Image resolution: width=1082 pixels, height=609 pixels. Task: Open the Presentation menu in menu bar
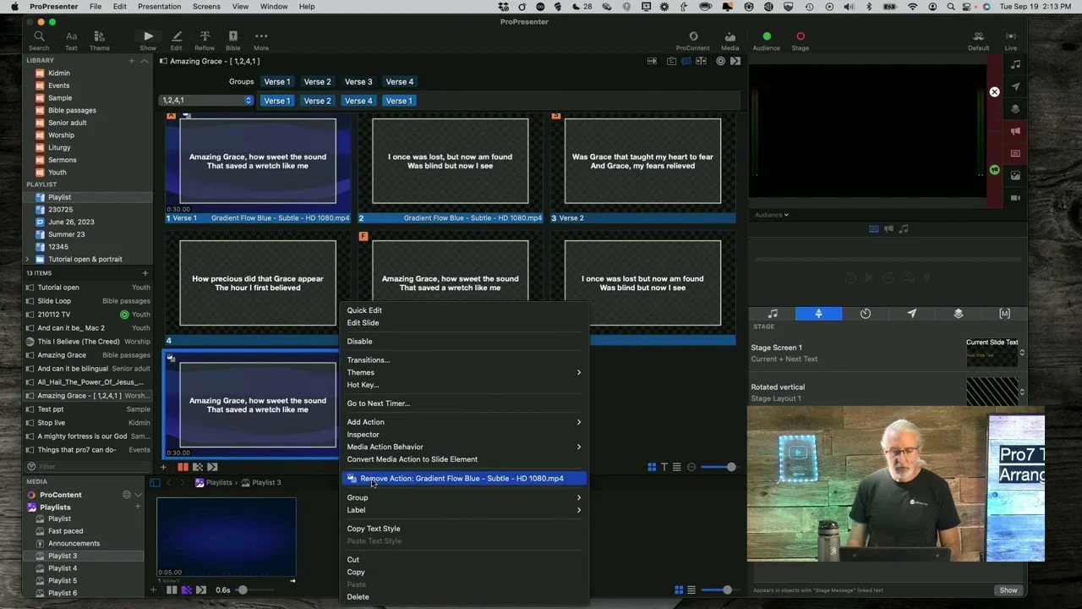(x=159, y=7)
